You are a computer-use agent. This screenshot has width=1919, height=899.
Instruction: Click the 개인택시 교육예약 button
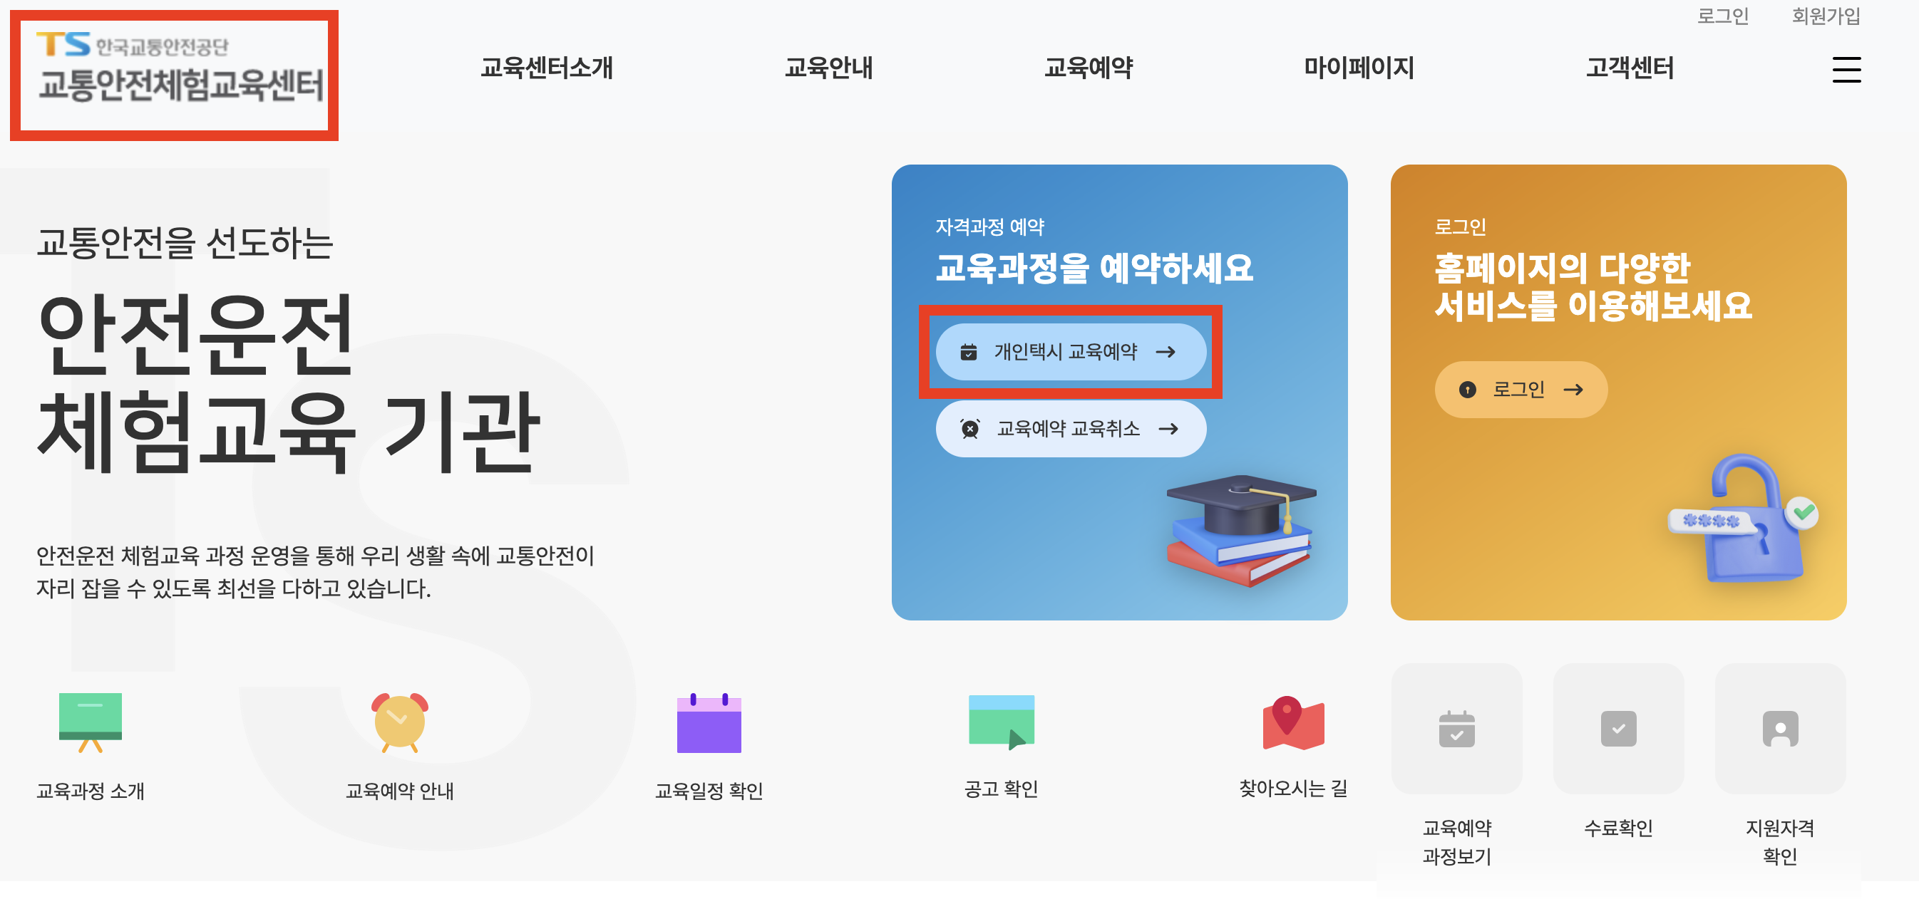pos(1071,351)
